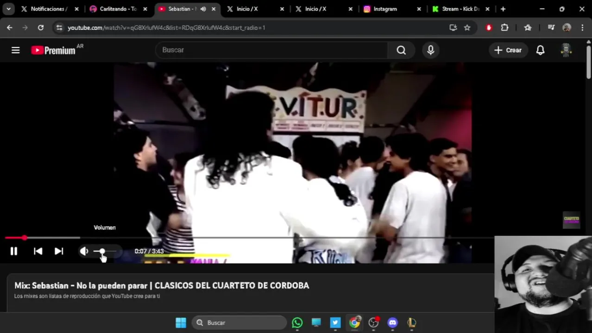592x333 pixels.
Task: Go forward in browser history
Action: point(25,28)
